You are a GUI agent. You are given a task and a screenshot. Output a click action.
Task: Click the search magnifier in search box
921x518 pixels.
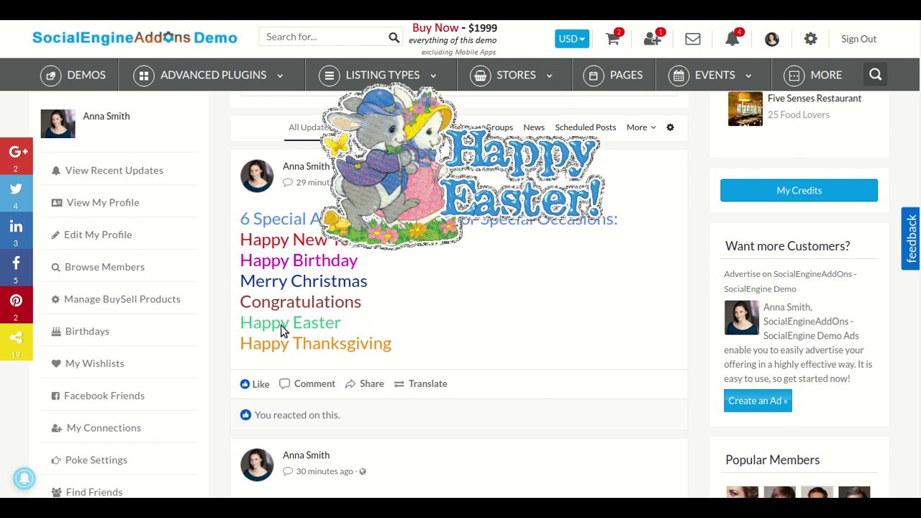tap(394, 37)
